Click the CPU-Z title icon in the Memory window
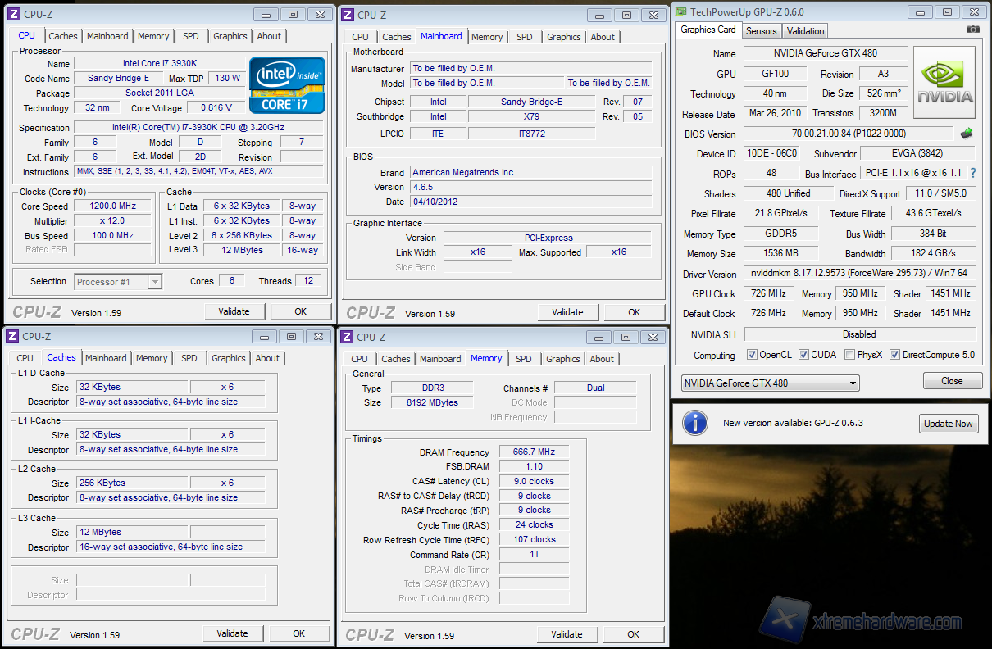 pos(347,337)
